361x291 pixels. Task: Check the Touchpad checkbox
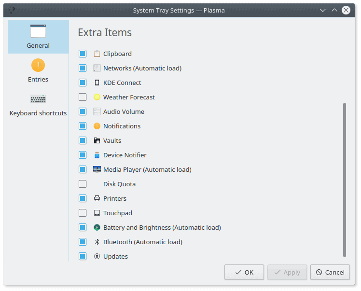click(83, 213)
